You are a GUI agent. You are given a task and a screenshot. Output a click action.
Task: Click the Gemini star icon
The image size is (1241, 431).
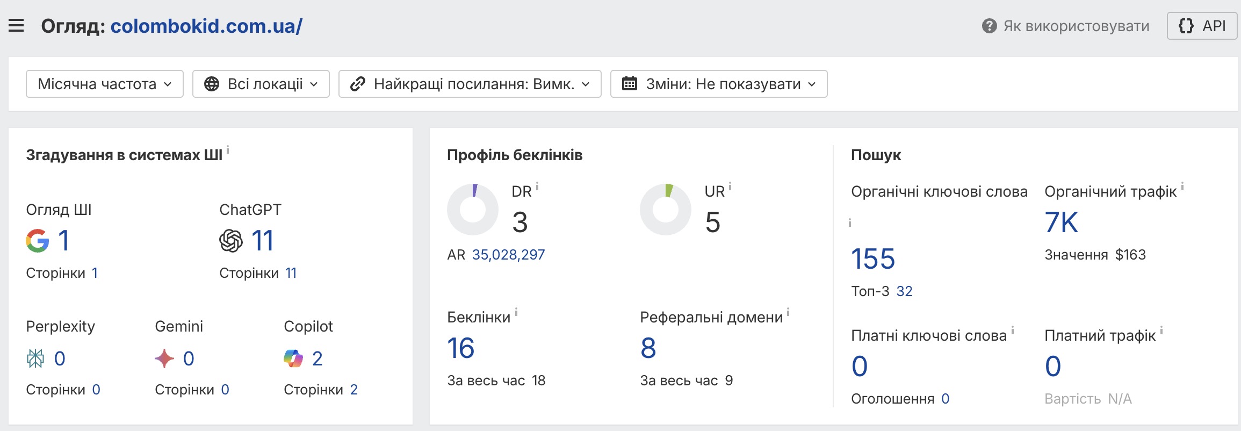(x=164, y=358)
